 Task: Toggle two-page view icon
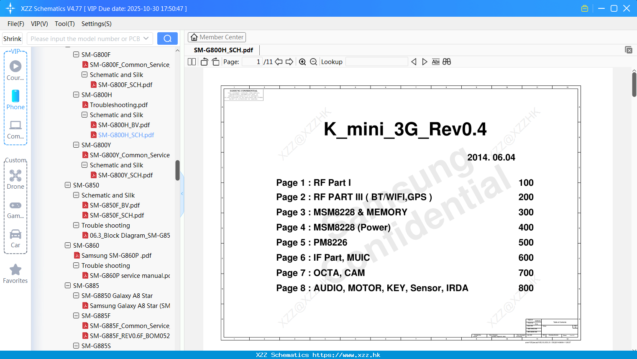tap(192, 62)
